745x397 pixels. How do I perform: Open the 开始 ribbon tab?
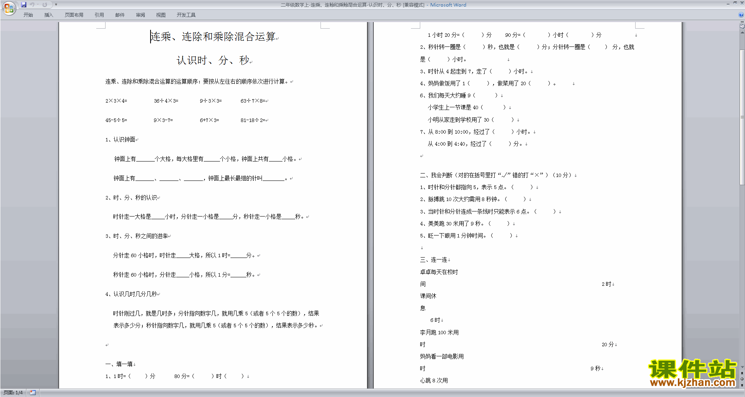tap(28, 15)
